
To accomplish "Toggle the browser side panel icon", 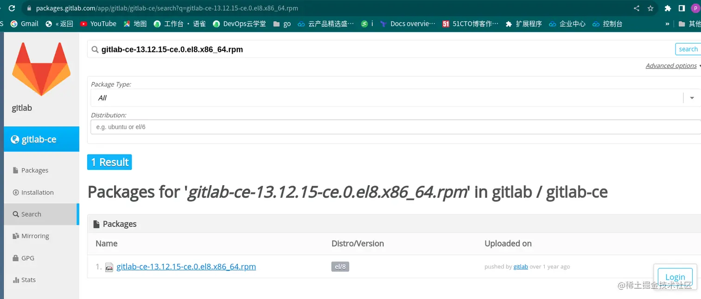I will click(x=682, y=8).
